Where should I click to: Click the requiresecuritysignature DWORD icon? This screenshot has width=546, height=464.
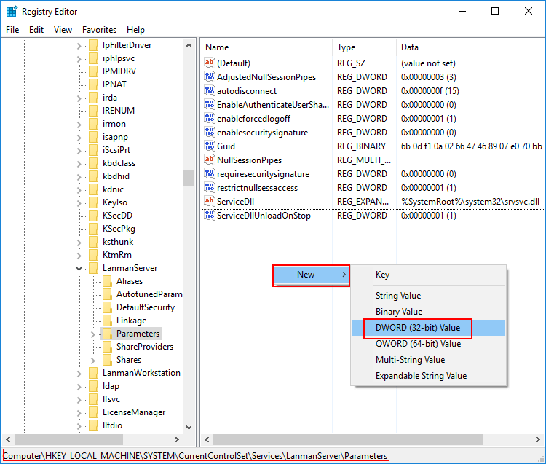[210, 173]
